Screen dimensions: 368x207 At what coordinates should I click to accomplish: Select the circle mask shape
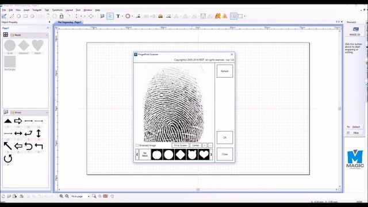pyautogui.click(x=168, y=155)
